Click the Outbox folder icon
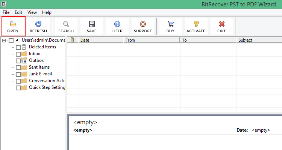The height and width of the screenshot is (150, 282). (x=24, y=61)
